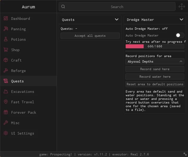
Task: Collapse the Quests panel chevron
Action: point(117,20)
